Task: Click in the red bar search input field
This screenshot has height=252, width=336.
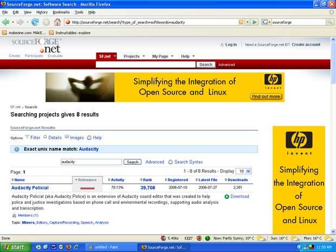Action: click(146, 64)
